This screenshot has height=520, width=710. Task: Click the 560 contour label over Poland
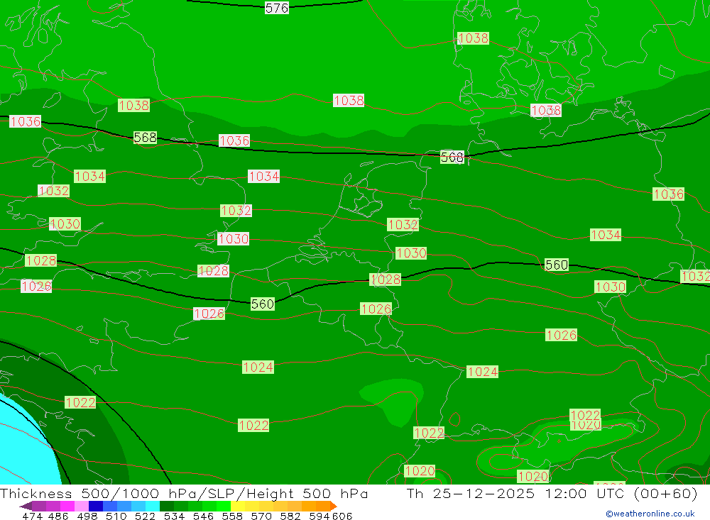[x=557, y=265]
